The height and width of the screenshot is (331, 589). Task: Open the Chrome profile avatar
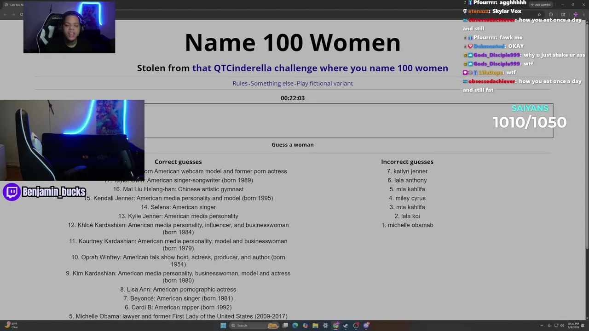[x=575, y=14]
